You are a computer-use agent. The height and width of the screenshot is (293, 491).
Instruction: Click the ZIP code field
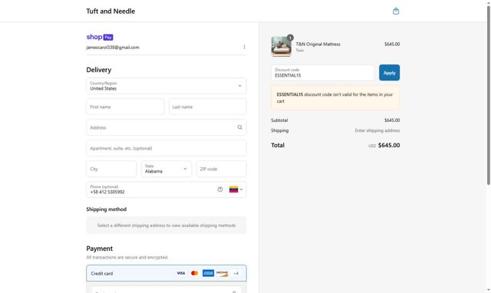222,169
